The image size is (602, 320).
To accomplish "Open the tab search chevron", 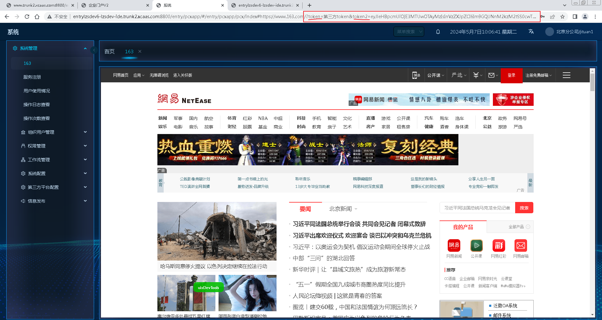I will pyautogui.click(x=565, y=5).
